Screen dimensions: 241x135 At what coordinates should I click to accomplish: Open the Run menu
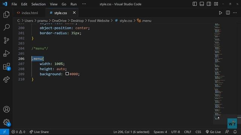click(73, 4)
